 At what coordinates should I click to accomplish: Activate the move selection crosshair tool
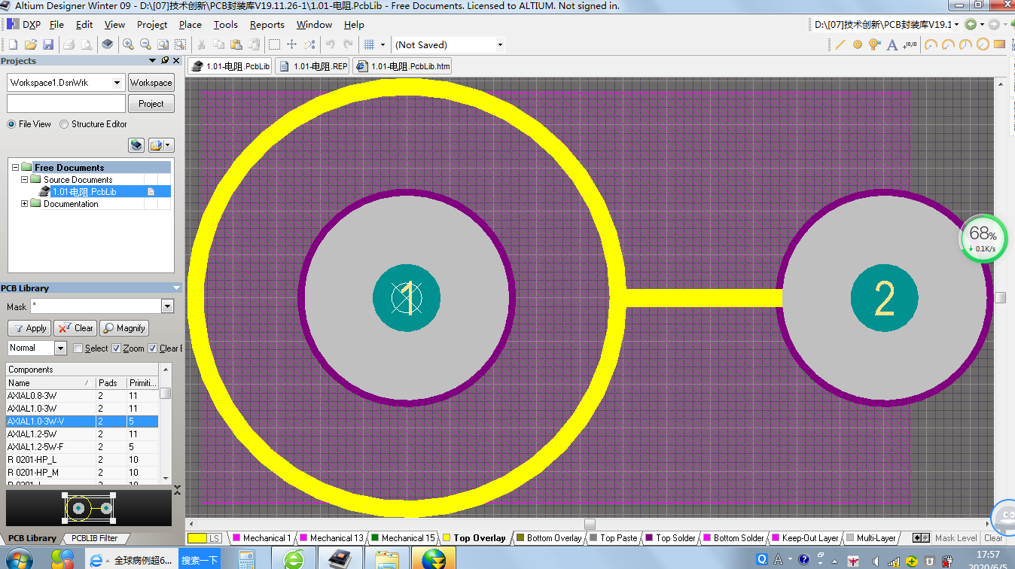click(x=292, y=45)
